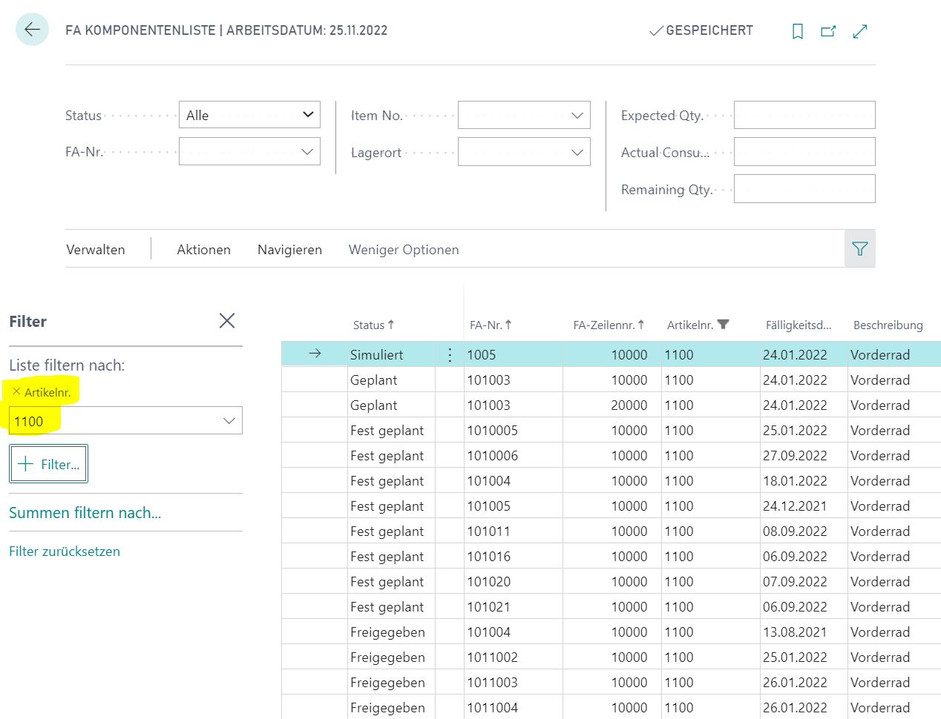Click Weniger Optionen
941x719 pixels.
(x=404, y=250)
